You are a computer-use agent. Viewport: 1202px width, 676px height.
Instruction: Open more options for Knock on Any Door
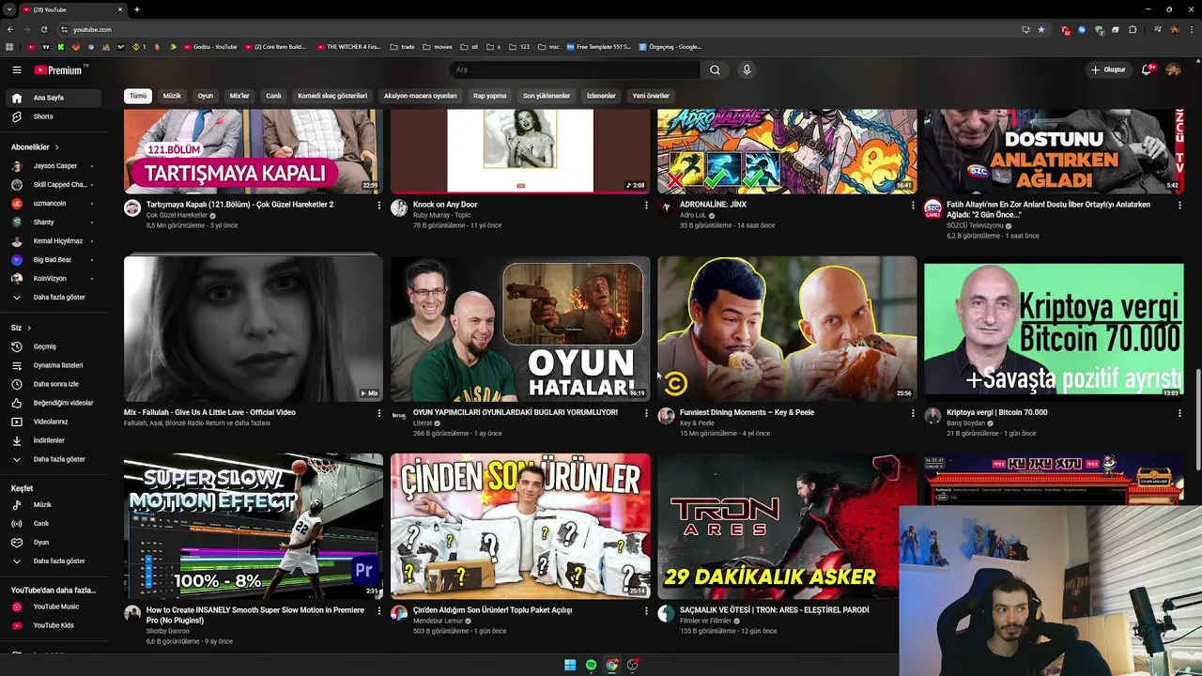click(x=646, y=205)
